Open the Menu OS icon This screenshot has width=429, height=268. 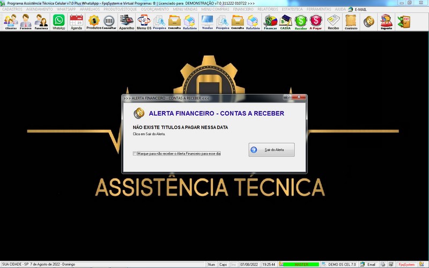(x=144, y=22)
